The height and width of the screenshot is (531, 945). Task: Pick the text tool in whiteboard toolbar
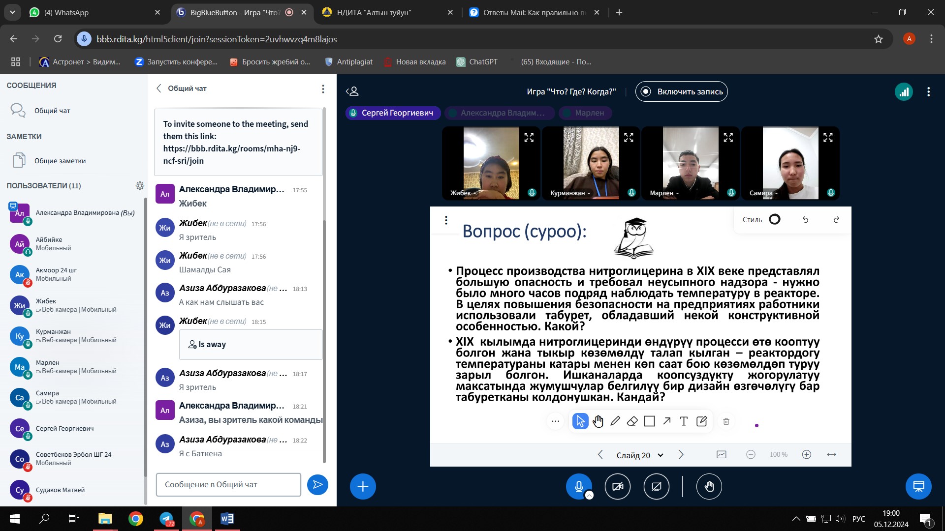[684, 421]
